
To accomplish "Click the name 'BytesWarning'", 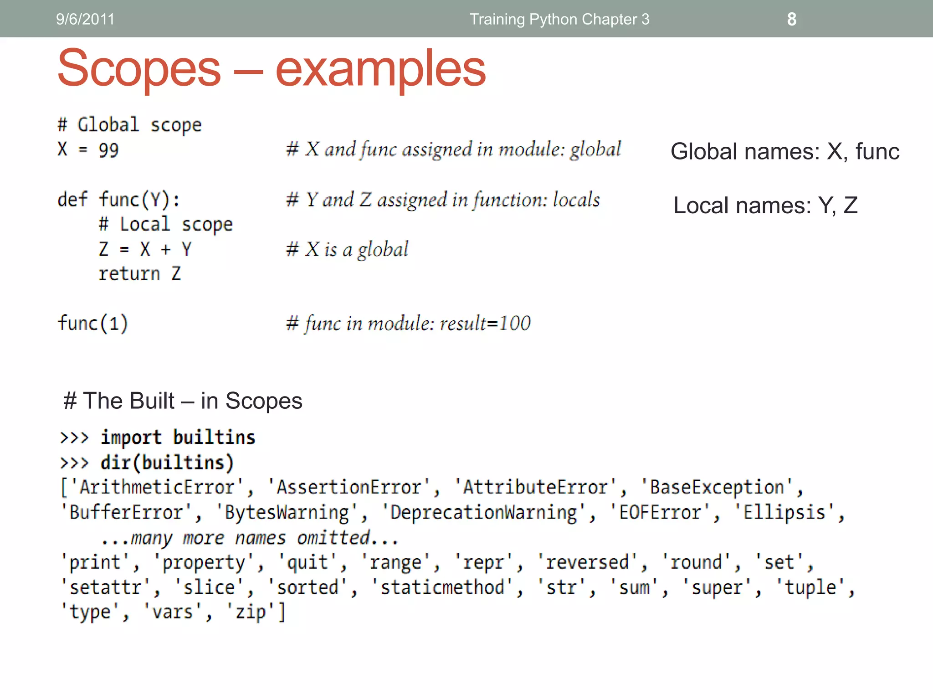I will coord(287,512).
